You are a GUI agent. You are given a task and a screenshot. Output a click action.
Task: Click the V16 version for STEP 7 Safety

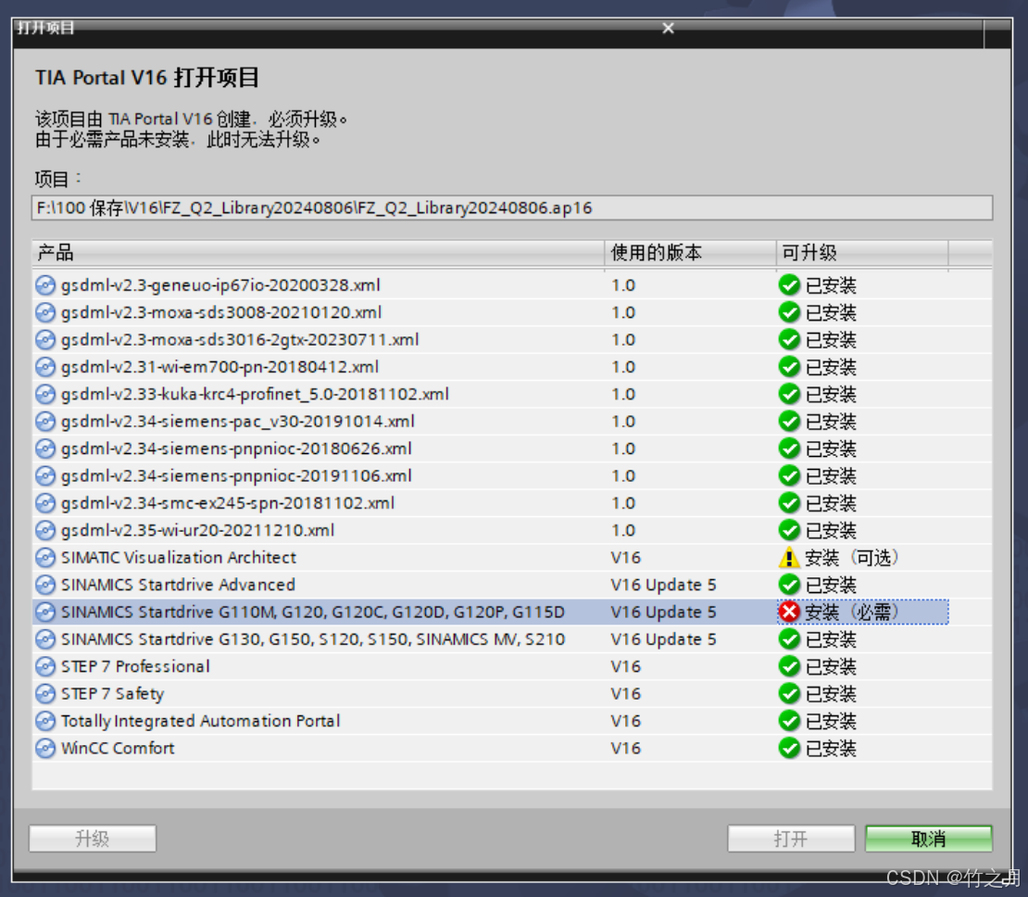pyautogui.click(x=626, y=694)
